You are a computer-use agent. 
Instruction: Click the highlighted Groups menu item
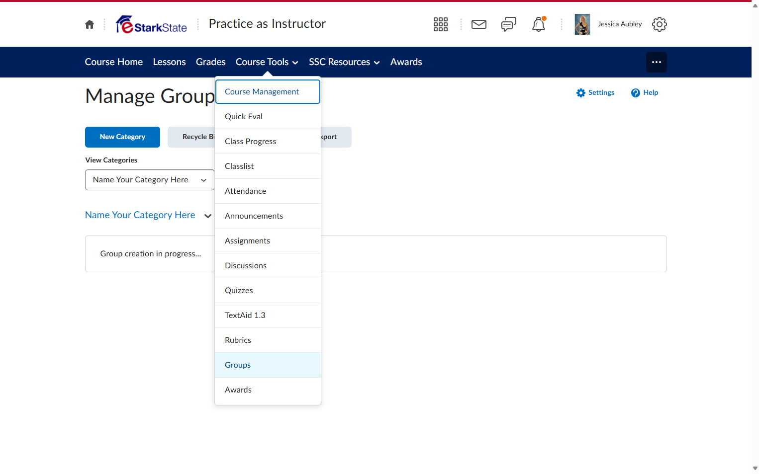pyautogui.click(x=268, y=365)
